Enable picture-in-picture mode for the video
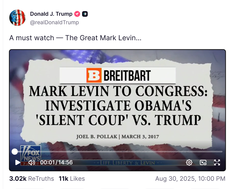 203,162
